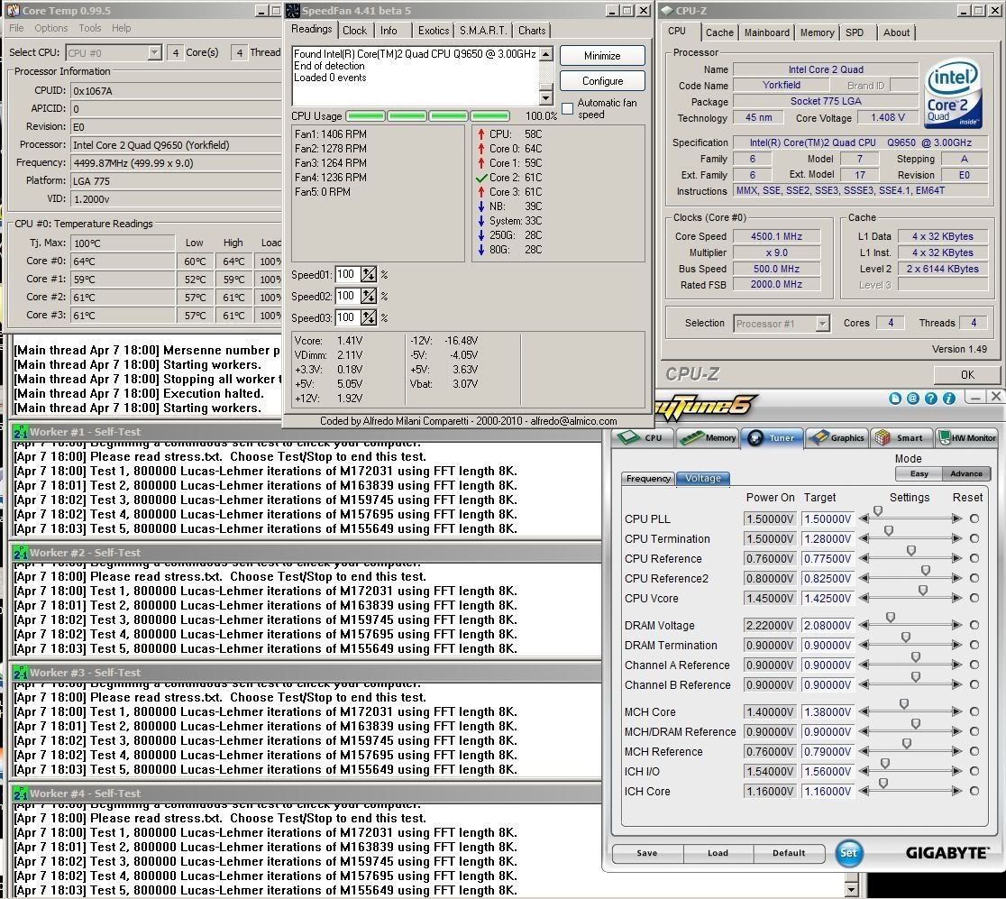Click the CPU PLL decrease left arrow

[864, 518]
